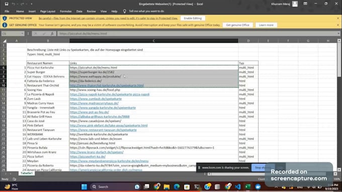The height and width of the screenshot is (192, 342).
Task: Open the zumlaub.de speisekarte link
Action: 96,99
